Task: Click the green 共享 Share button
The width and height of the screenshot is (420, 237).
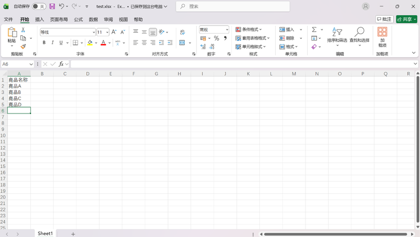Action: tap(406, 19)
